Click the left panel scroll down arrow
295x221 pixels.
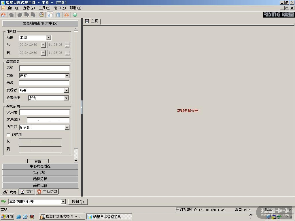pos(76,161)
